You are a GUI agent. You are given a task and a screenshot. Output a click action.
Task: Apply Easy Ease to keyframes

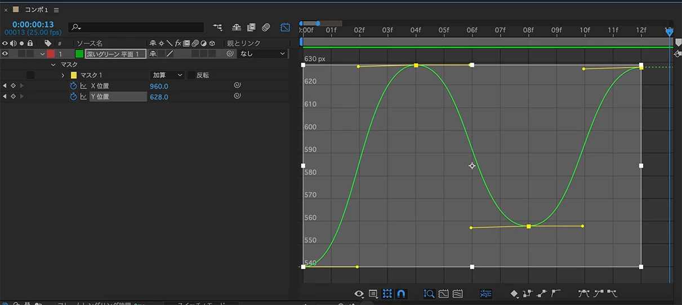[x=583, y=293]
